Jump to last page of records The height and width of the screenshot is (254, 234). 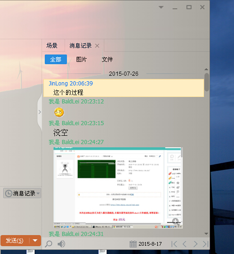(x=205, y=244)
